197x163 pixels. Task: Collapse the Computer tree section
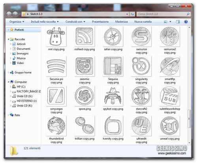pyautogui.click(x=8, y=82)
